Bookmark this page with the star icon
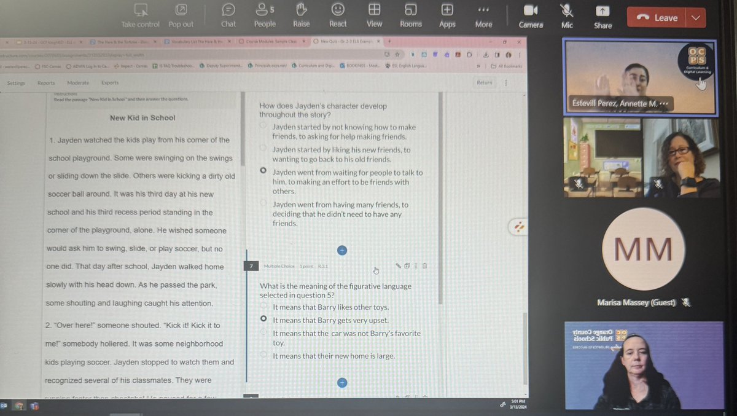Image resolution: width=737 pixels, height=416 pixels. [x=397, y=54]
